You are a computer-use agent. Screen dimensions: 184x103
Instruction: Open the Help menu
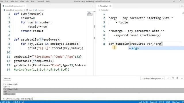(48, 1)
